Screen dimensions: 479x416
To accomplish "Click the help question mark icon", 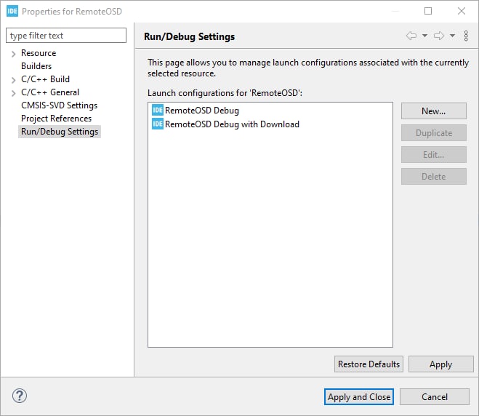I will tap(20, 396).
